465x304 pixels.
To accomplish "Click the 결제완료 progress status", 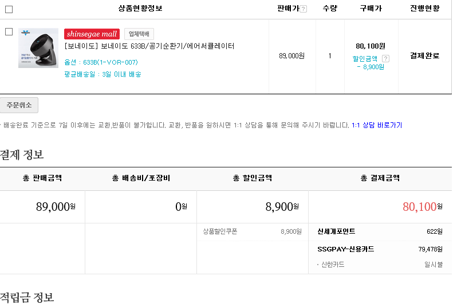I will (424, 55).
